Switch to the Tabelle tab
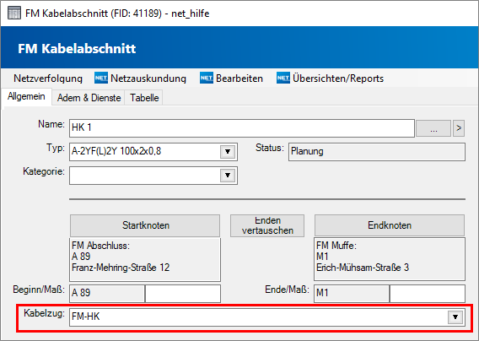The height and width of the screenshot is (341, 479). [x=144, y=98]
